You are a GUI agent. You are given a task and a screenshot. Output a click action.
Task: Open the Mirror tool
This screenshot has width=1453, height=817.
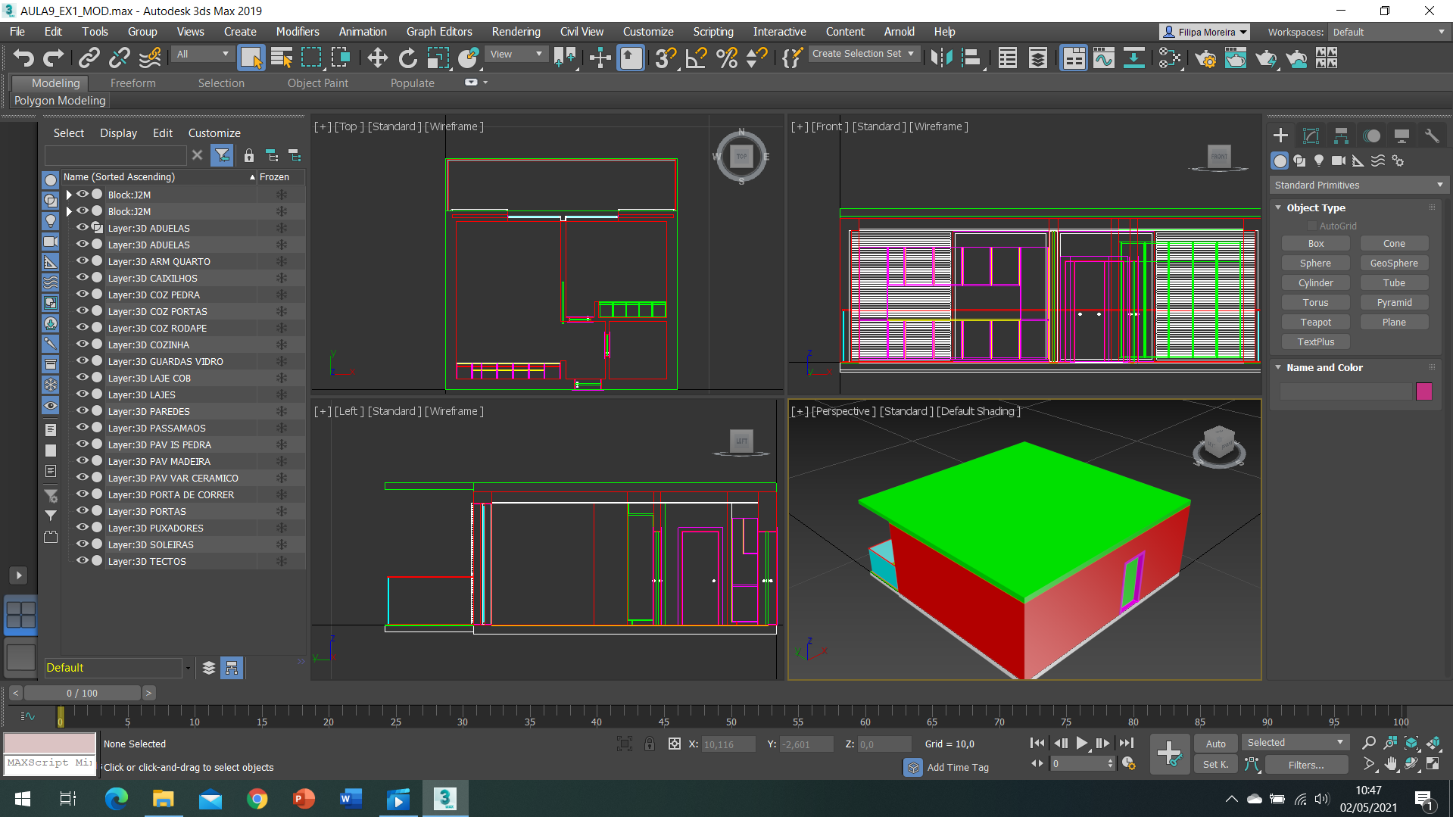tap(941, 58)
